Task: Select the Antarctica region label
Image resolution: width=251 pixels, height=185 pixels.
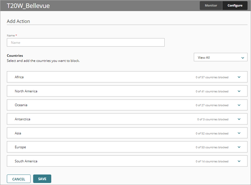Action: [22, 119]
